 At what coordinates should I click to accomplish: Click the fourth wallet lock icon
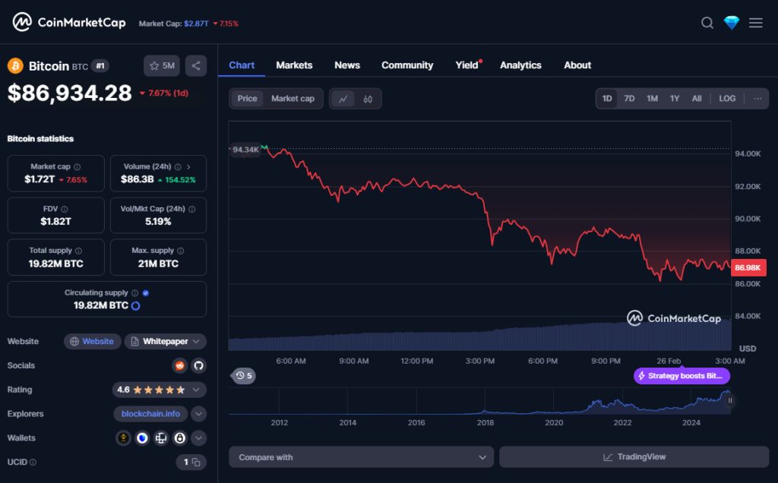tap(179, 438)
